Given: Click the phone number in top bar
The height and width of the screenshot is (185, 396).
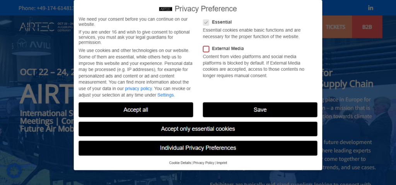Looking at the screenshot, I should [46, 8].
